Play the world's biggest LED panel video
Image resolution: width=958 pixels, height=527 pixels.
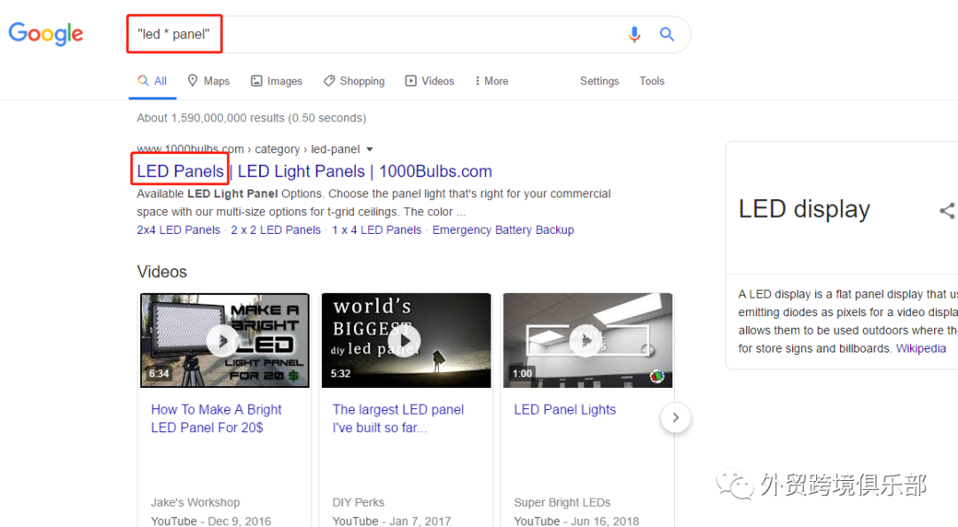click(405, 340)
